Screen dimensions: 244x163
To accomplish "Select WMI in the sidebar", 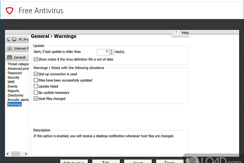I will click(x=11, y=82).
